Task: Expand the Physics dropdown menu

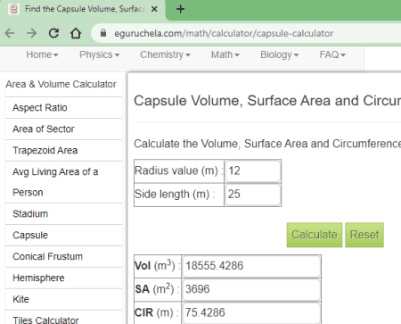Action: [x=99, y=54]
